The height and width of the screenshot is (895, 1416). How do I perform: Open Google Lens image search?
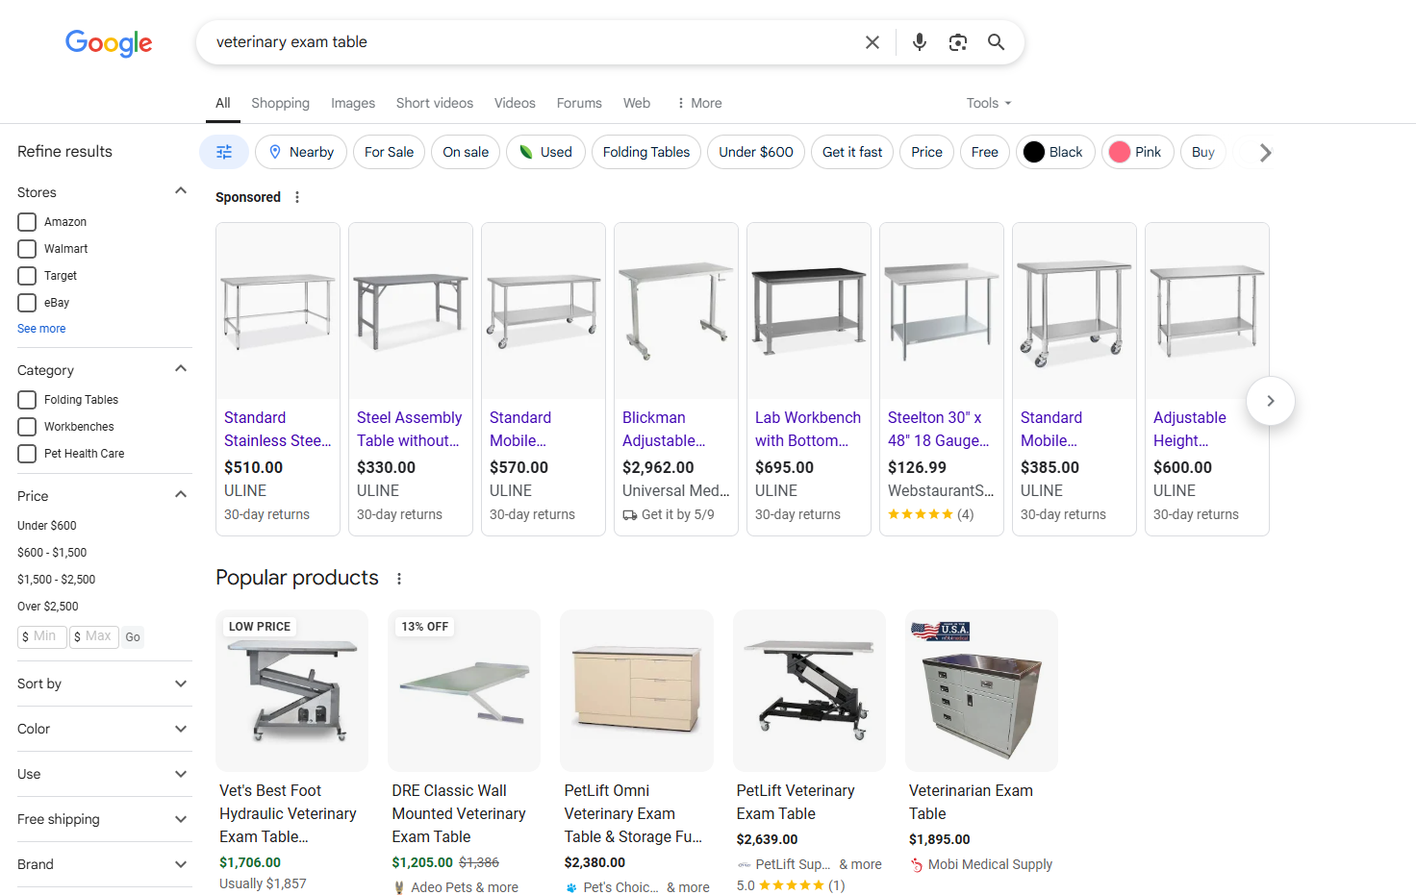tap(958, 42)
